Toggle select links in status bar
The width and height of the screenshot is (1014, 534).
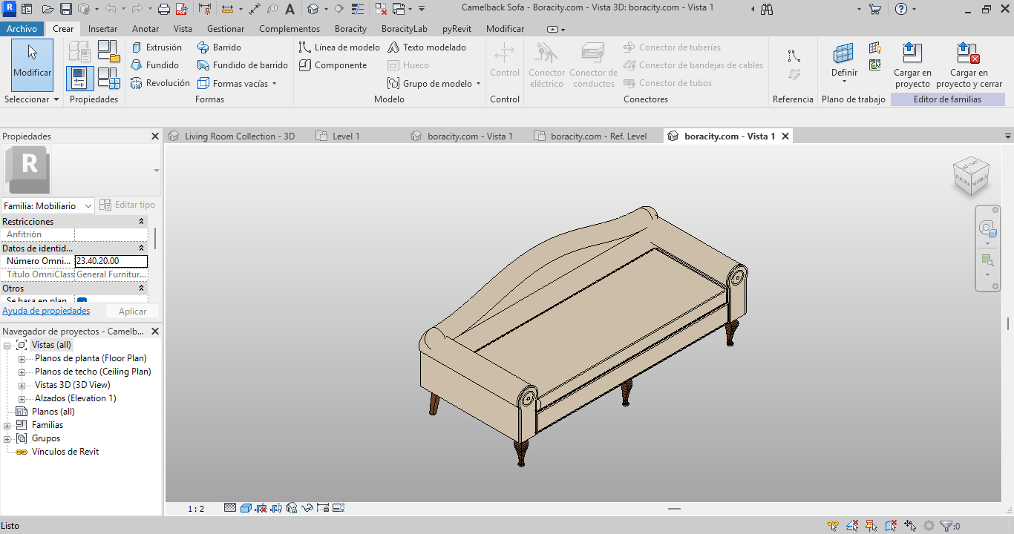pos(833,526)
